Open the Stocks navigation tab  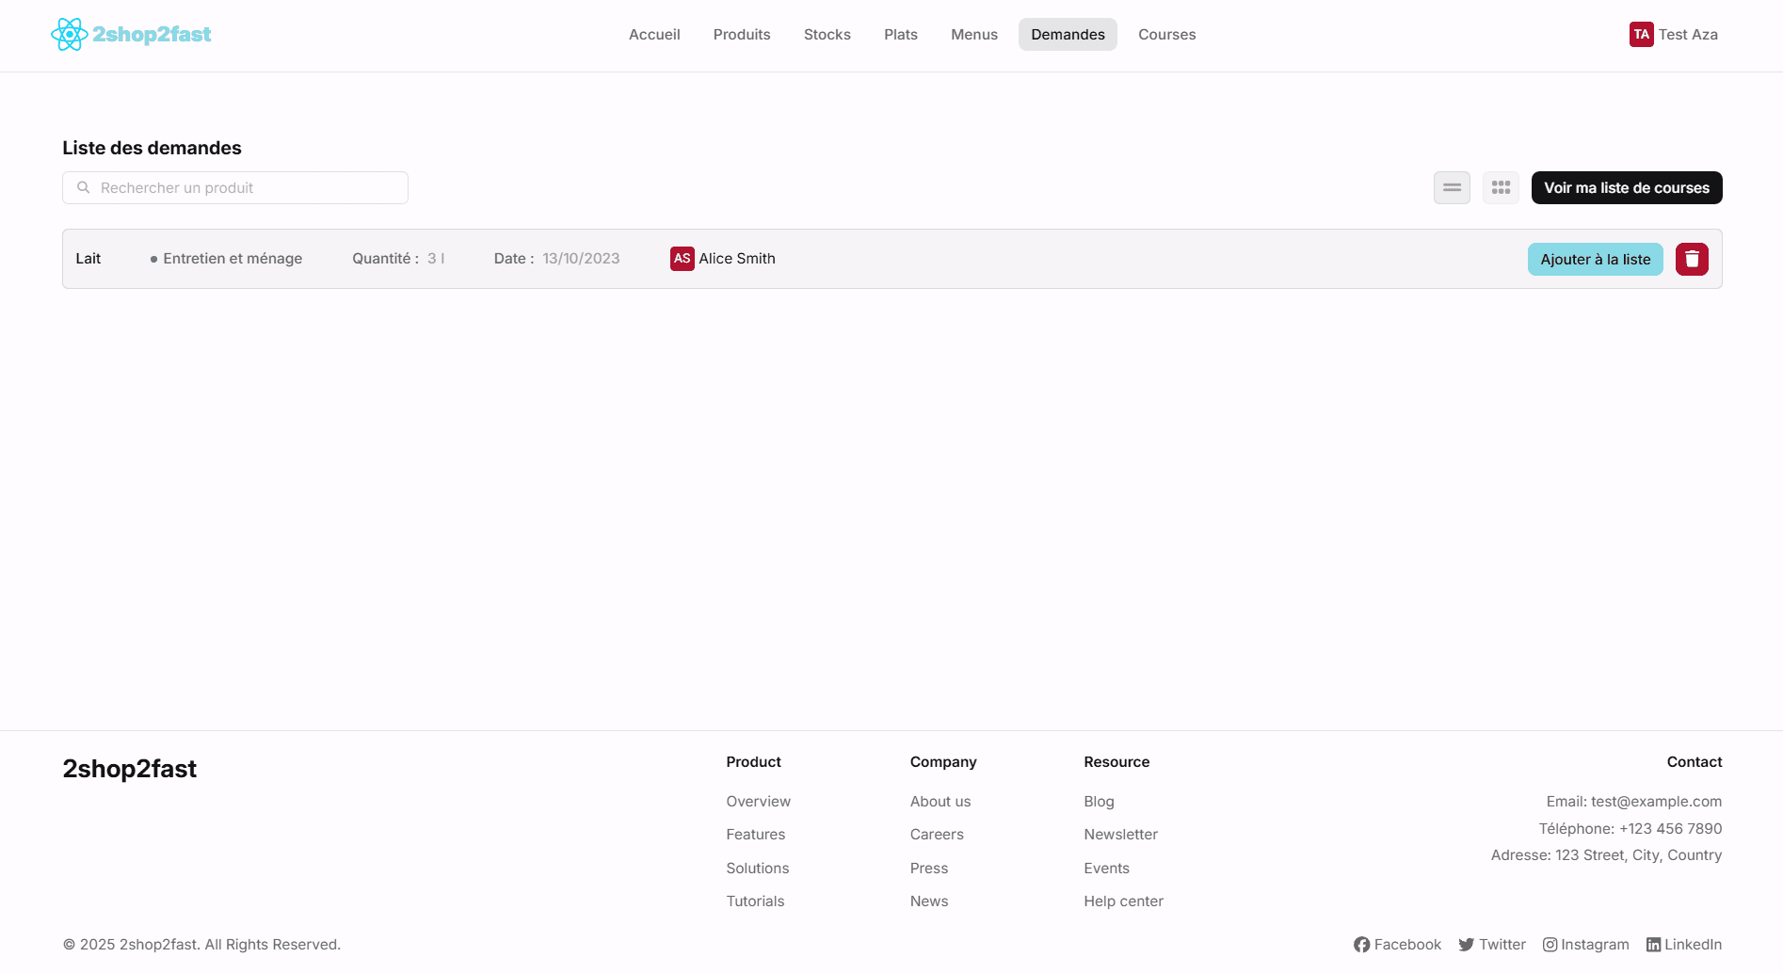click(x=827, y=35)
